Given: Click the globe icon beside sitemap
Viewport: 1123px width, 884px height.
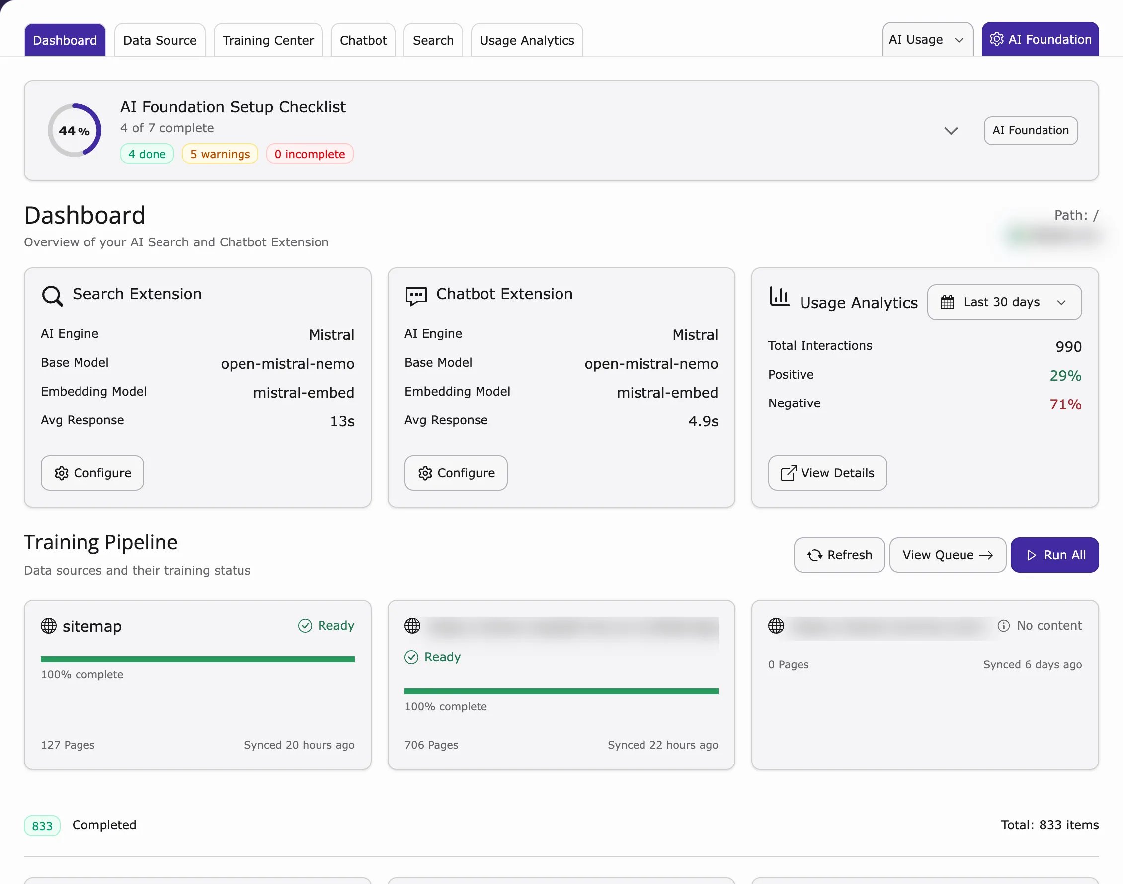Looking at the screenshot, I should tap(49, 625).
